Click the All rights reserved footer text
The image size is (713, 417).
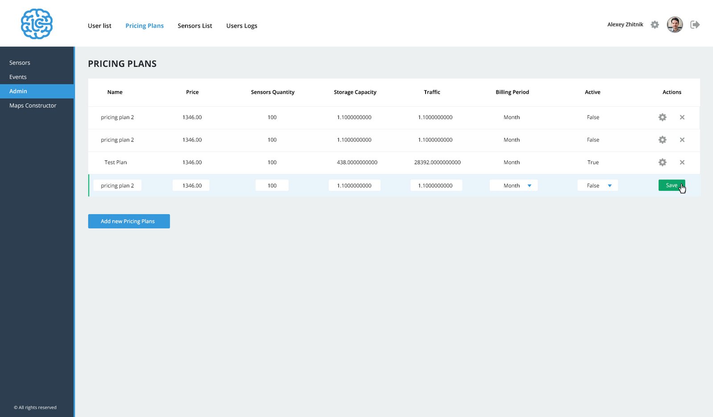tap(35, 408)
